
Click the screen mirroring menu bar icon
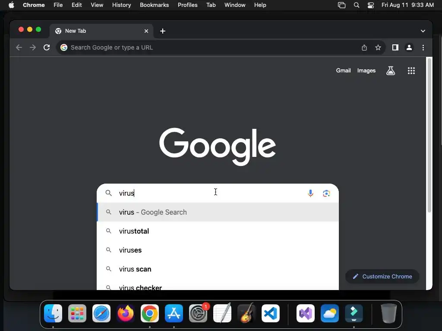tap(341, 5)
